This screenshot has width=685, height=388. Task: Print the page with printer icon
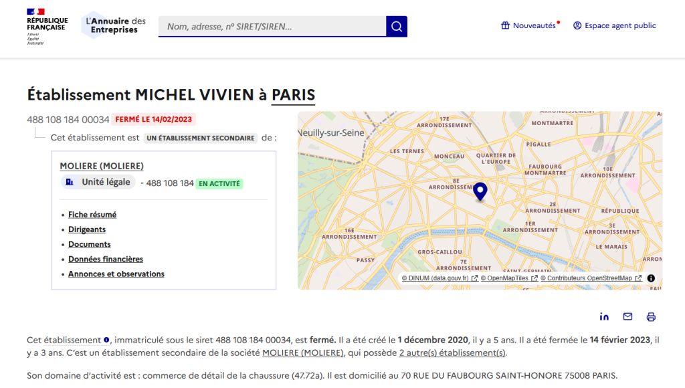point(651,316)
